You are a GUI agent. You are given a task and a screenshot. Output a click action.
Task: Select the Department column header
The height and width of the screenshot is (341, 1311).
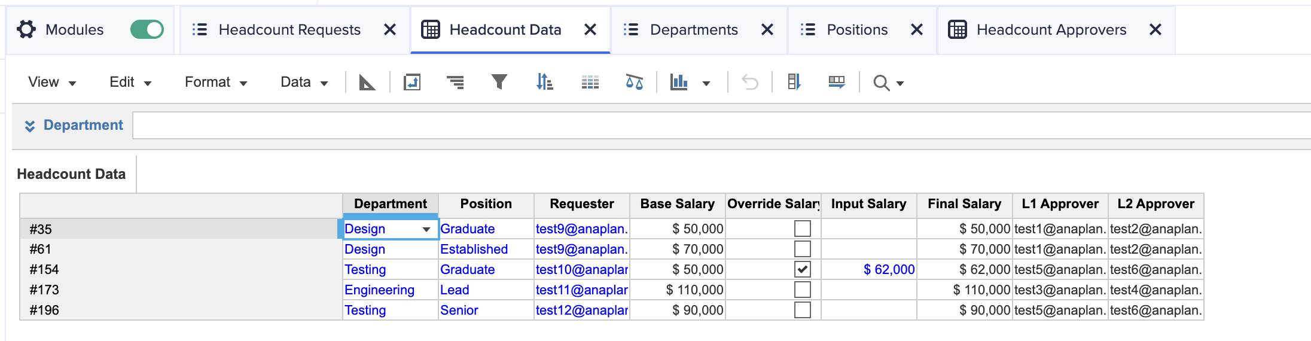pos(391,204)
